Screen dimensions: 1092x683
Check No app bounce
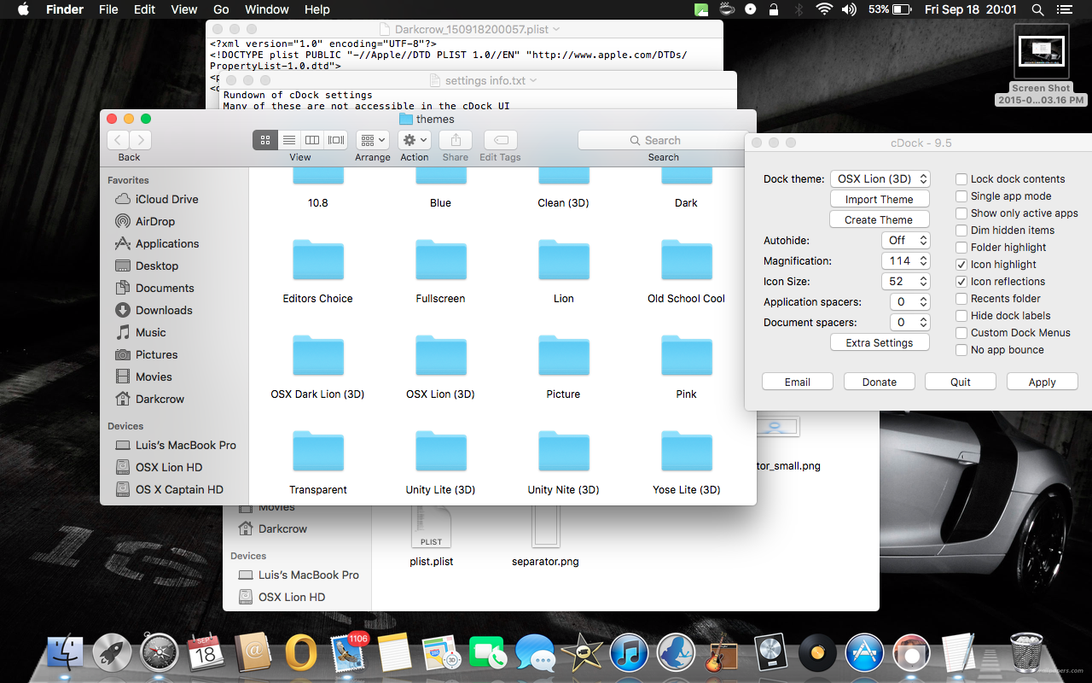961,350
